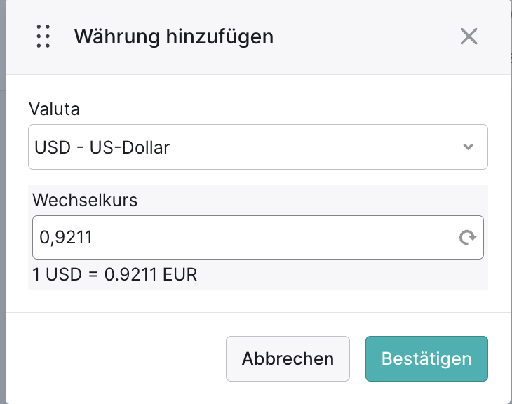Click into the Wechselkurs input field

pos(258,238)
